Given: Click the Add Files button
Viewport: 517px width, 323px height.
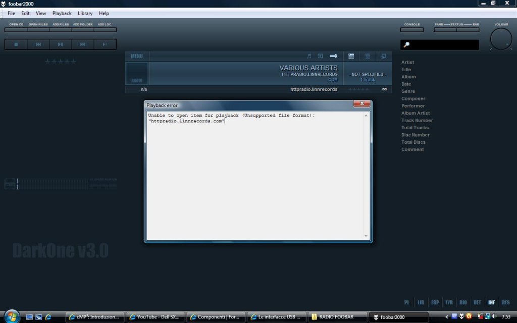Looking at the screenshot, I should (61, 30).
